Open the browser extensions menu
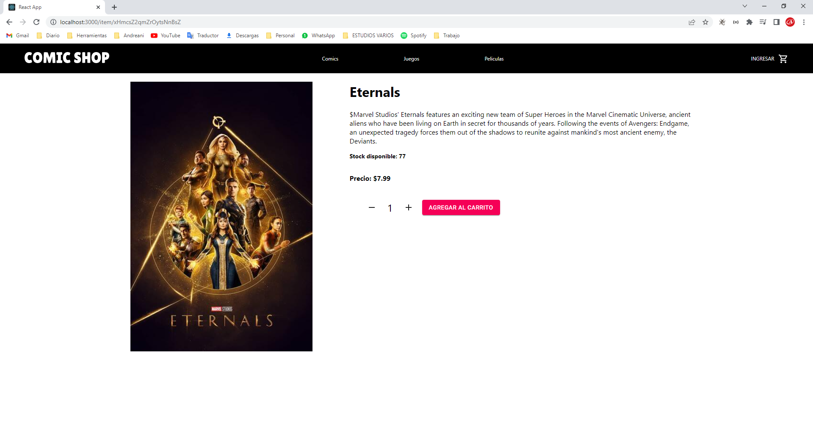 coord(749,22)
